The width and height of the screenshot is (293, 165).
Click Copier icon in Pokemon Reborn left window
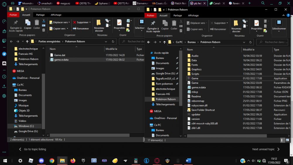click(x=28, y=24)
